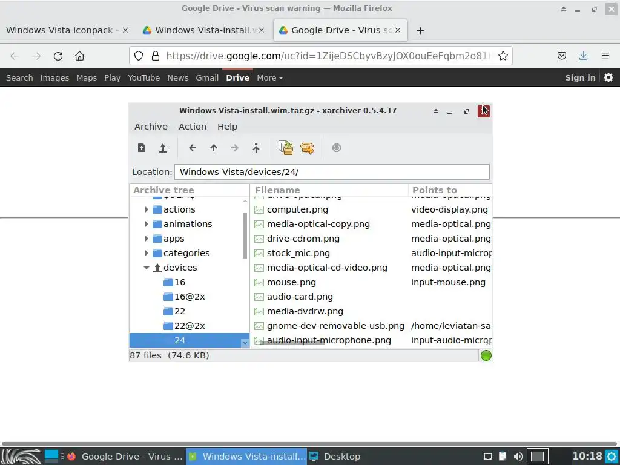620x465 pixels.
Task: Click the file list horizontal scrollbar
Action: coord(292,343)
